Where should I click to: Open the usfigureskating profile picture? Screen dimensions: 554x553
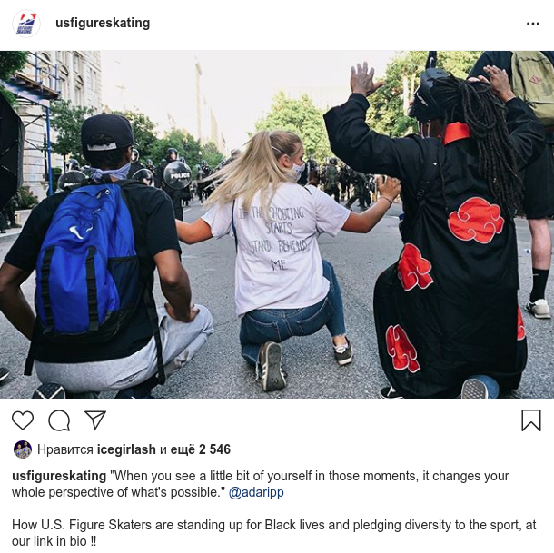coord(26,24)
